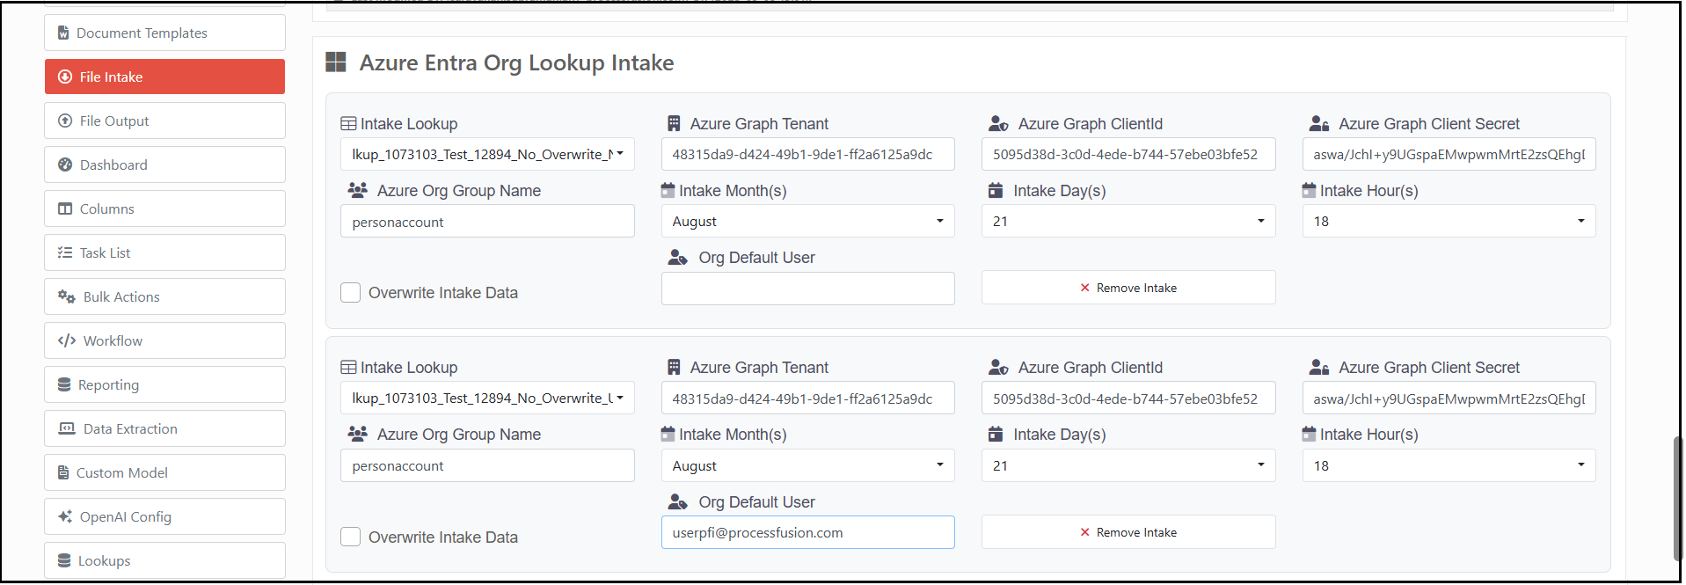Click the empty Org Default User field
The width and height of the screenshot is (1686, 585).
click(x=807, y=289)
